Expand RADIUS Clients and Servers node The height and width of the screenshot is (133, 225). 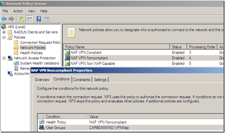coord(4,32)
